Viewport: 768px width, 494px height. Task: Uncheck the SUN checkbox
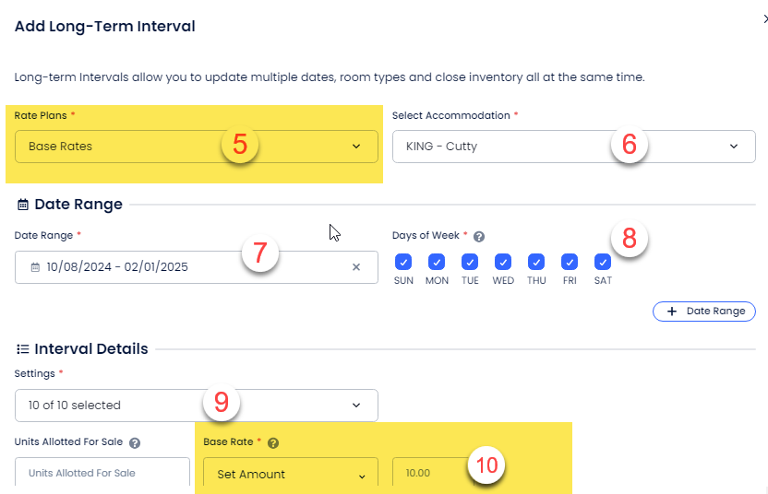point(403,262)
